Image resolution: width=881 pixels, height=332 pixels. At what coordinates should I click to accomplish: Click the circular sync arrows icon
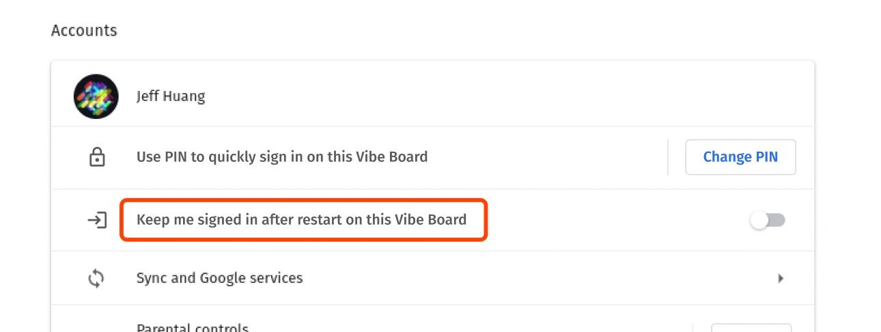97,278
